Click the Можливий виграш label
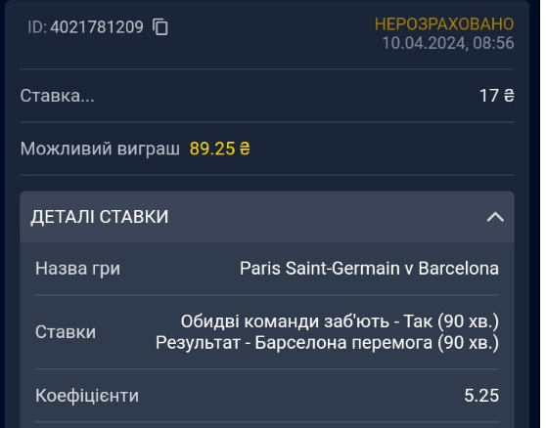546x428 pixels. 100,149
